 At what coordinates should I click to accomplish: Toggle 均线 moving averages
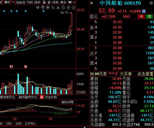[x=30, y=2]
